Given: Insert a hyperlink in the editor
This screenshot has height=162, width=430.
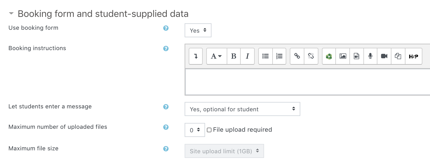Looking at the screenshot, I should (297, 56).
